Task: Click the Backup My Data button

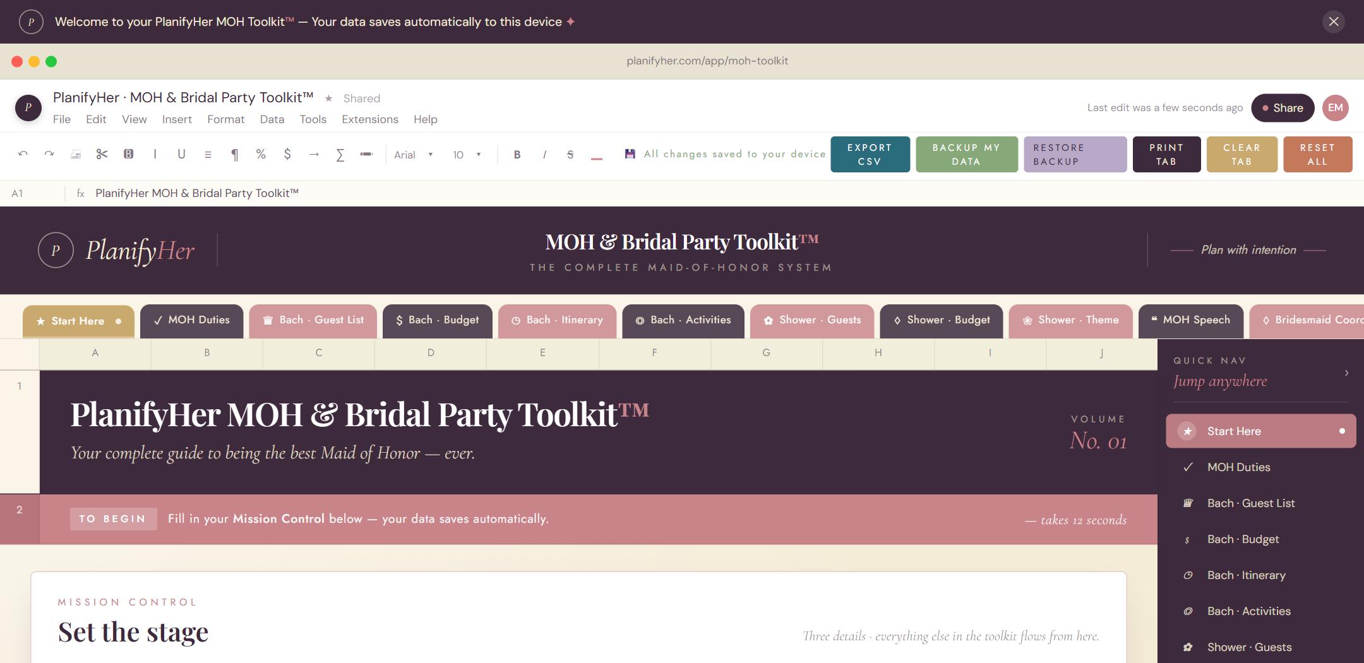Action: [967, 154]
